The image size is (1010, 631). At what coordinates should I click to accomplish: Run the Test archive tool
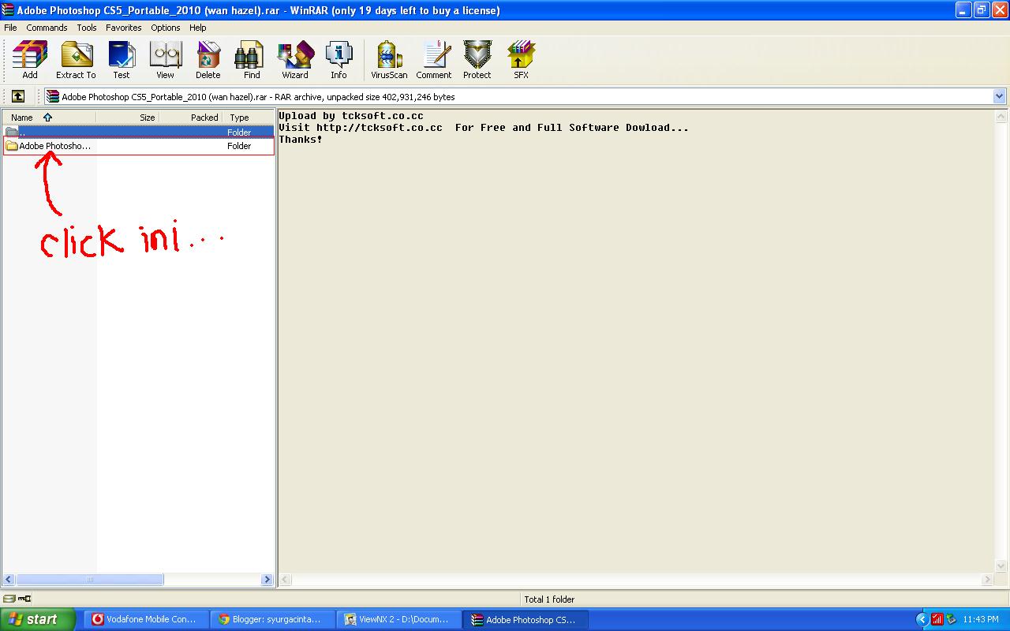pos(122,60)
